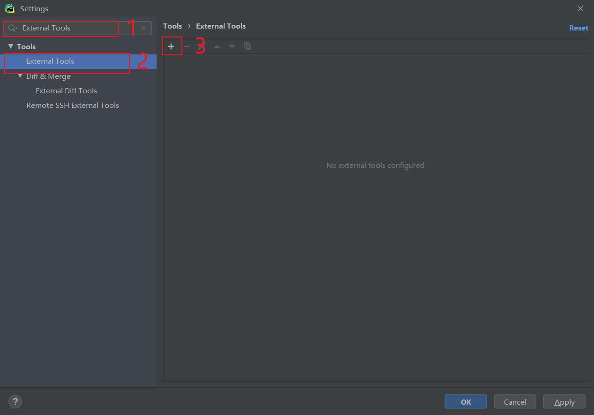Click the Reset link
594x415 pixels.
coord(578,28)
